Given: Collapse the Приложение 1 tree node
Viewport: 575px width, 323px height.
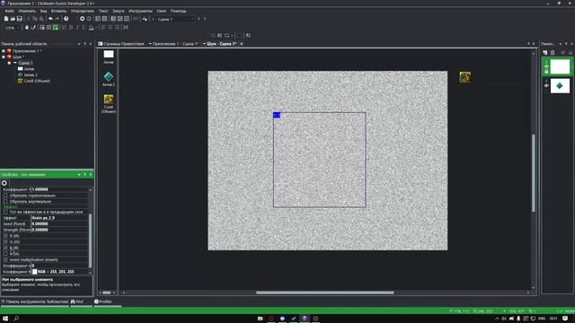Looking at the screenshot, I should 4,51.
